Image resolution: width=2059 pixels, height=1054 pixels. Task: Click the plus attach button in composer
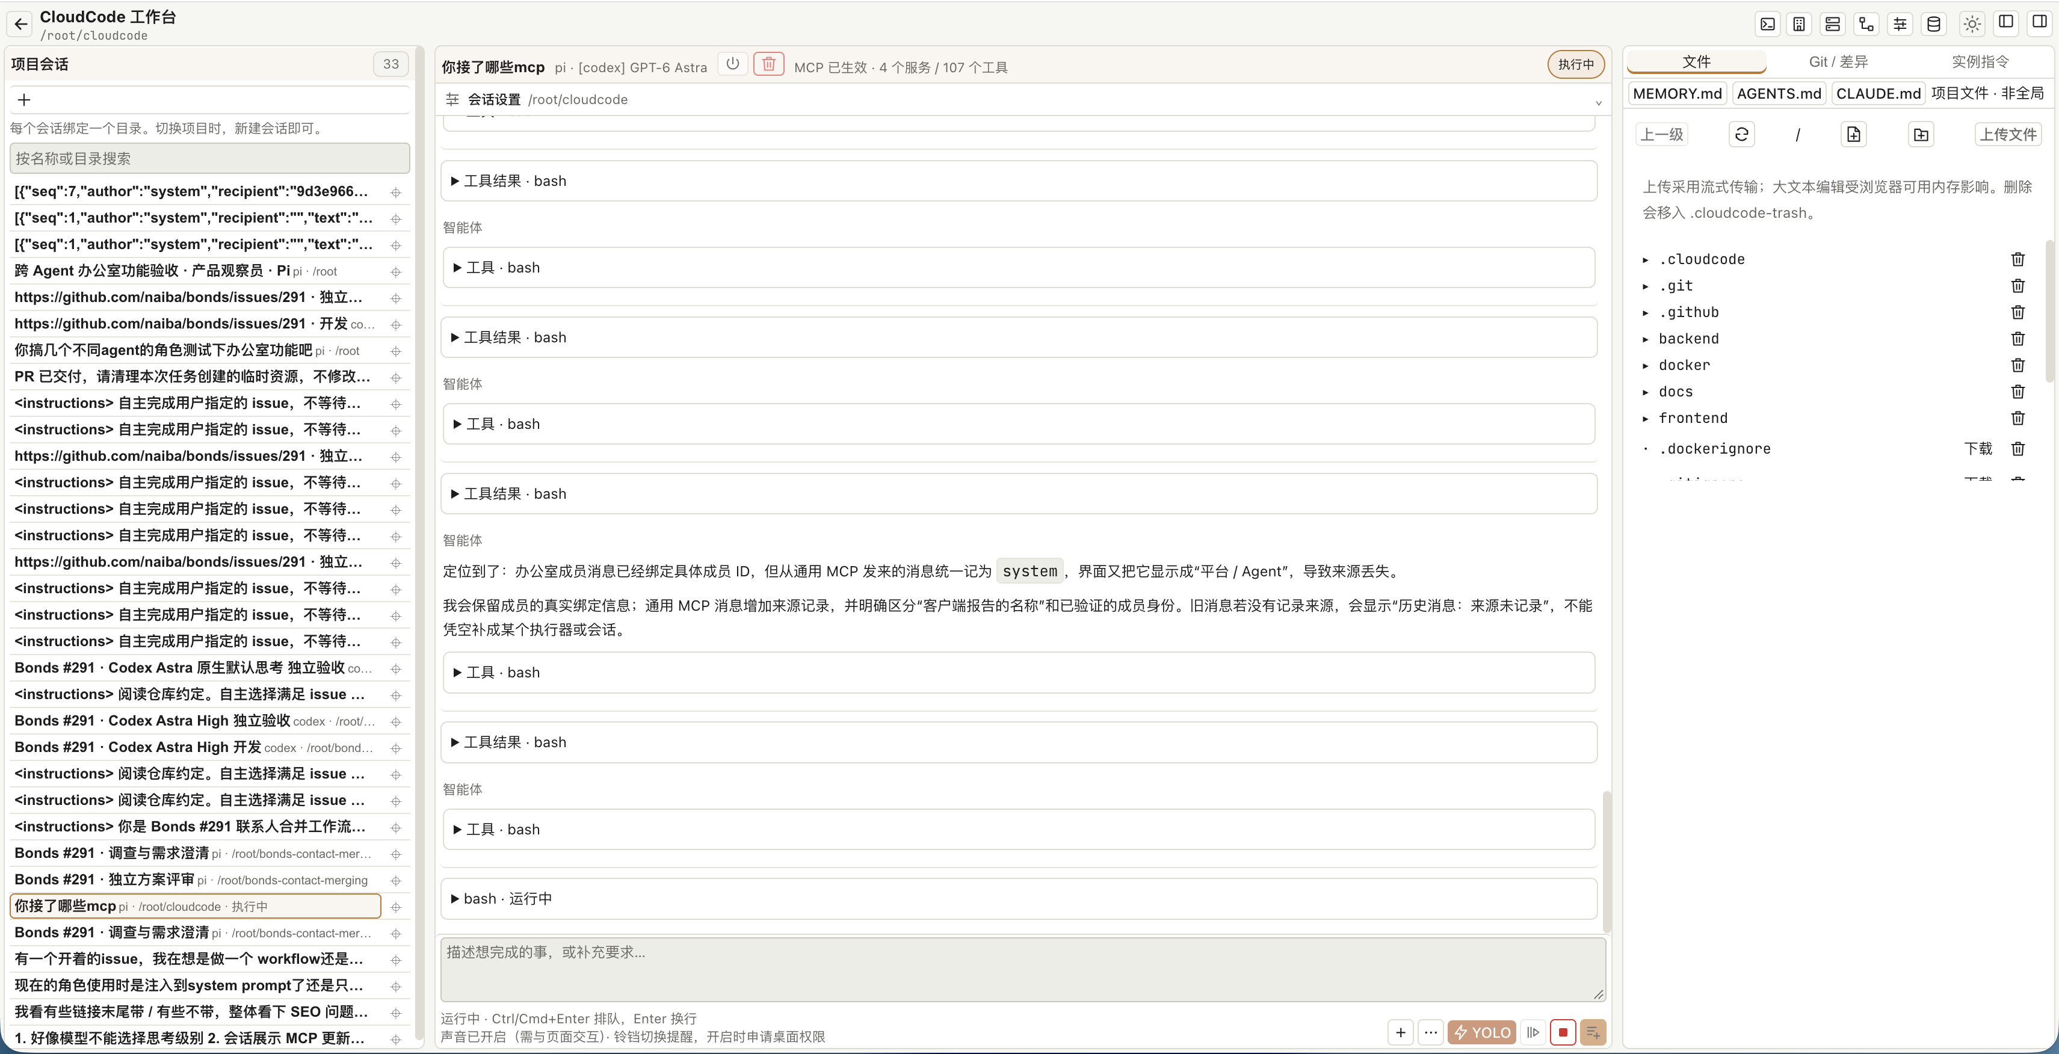click(1400, 1032)
